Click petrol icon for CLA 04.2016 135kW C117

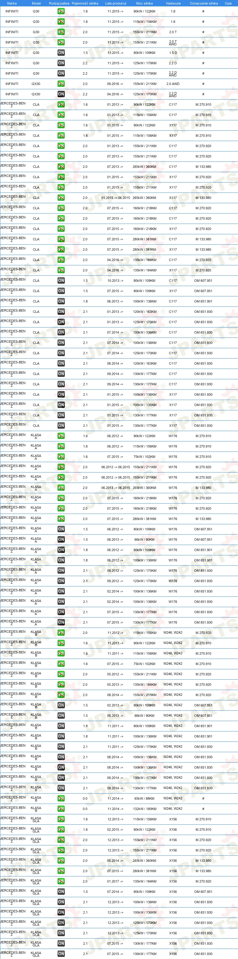point(61,260)
